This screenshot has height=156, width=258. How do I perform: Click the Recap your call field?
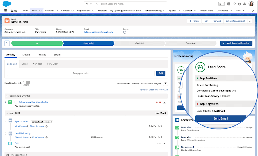pyautogui.click(x=80, y=73)
